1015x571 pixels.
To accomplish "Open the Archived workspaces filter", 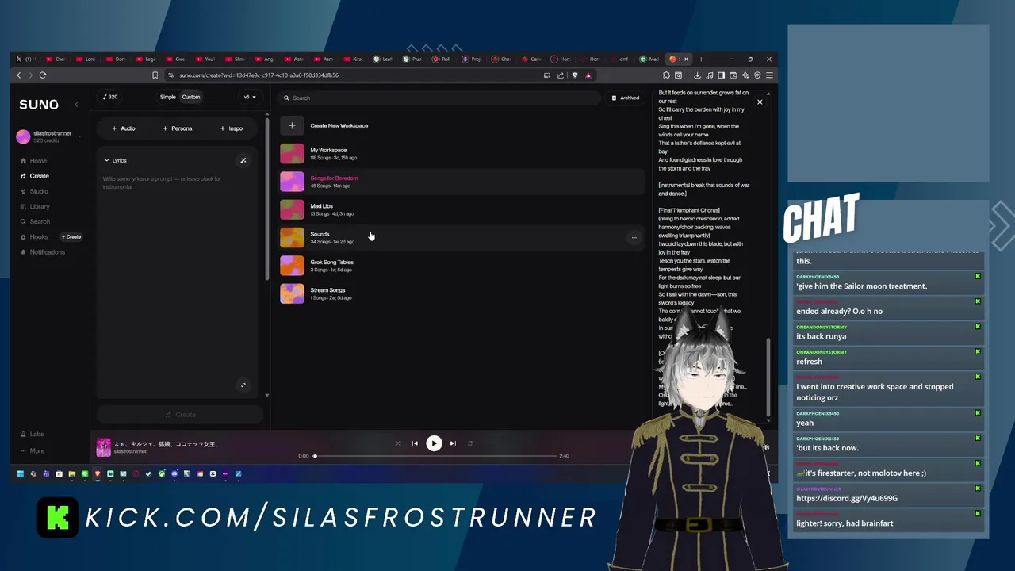I will pos(626,98).
